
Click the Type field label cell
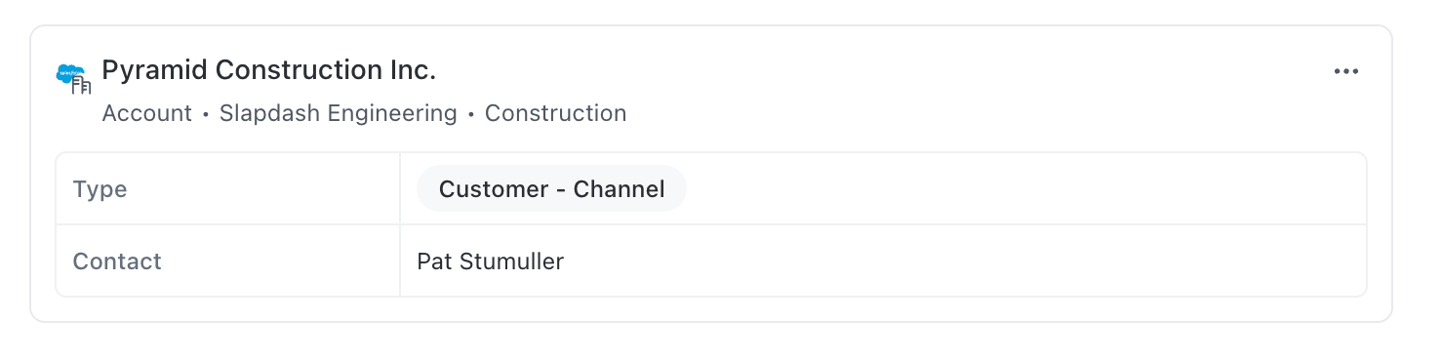pos(228,189)
